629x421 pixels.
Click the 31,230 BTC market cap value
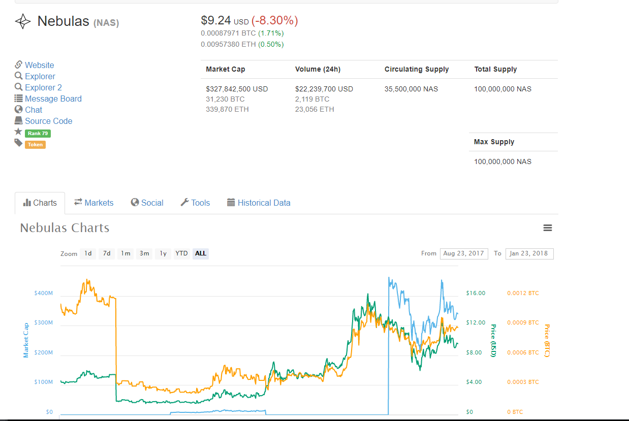click(225, 99)
